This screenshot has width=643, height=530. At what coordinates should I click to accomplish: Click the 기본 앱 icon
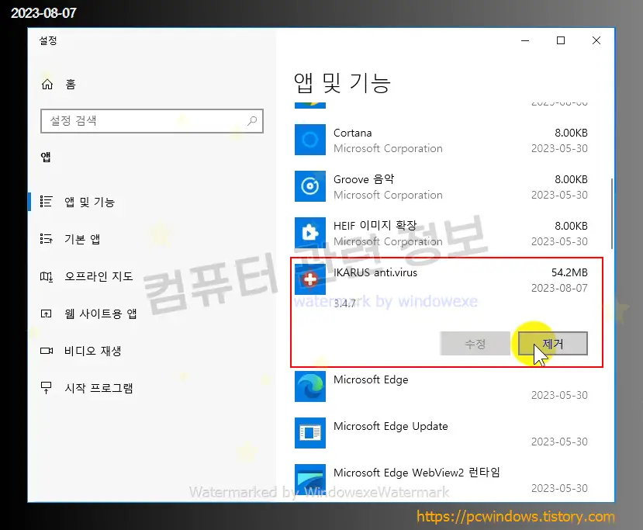pos(46,239)
